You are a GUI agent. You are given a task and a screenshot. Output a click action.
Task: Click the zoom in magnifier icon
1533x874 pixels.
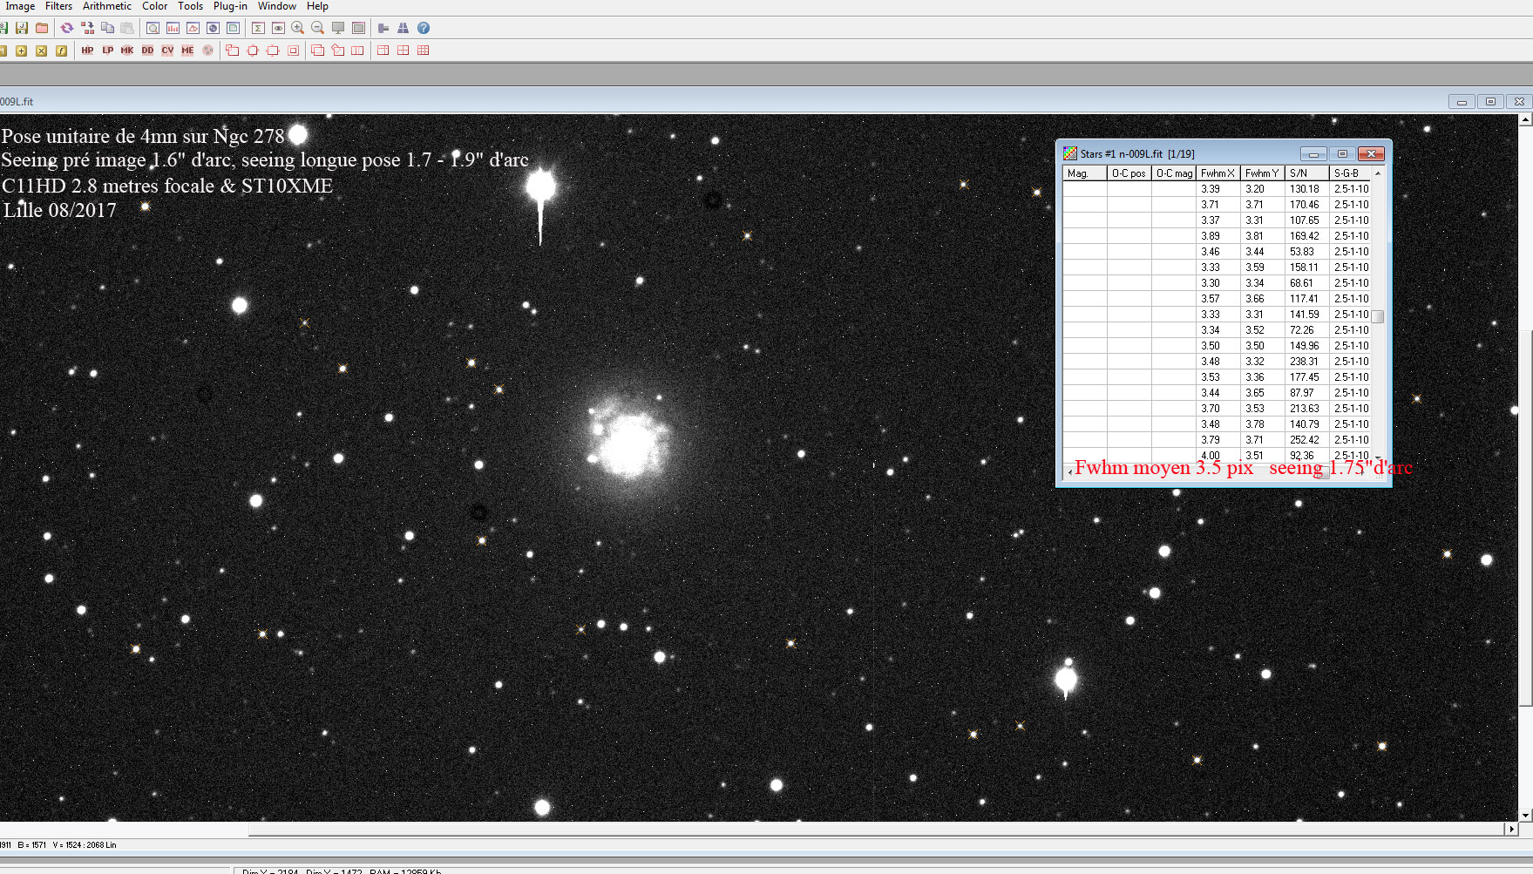point(298,28)
